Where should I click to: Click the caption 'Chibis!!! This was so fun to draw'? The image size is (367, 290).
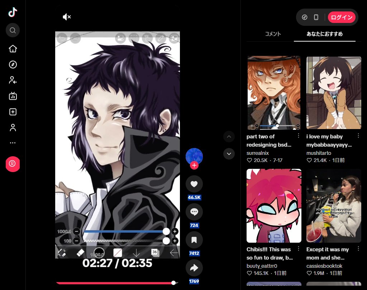pos(270,254)
